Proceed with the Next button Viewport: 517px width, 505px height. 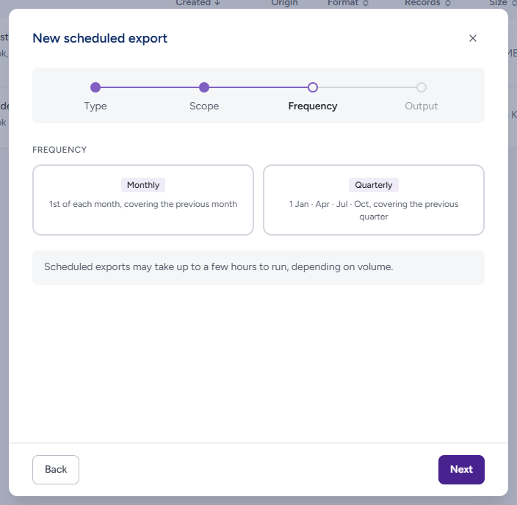click(461, 469)
